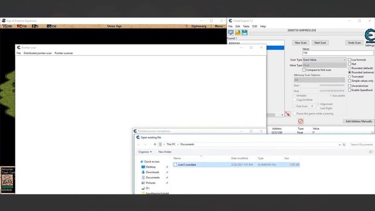The image size is (375, 211).
Task: Open the Scan Type Exact Value dropdown
Action: tap(324, 60)
